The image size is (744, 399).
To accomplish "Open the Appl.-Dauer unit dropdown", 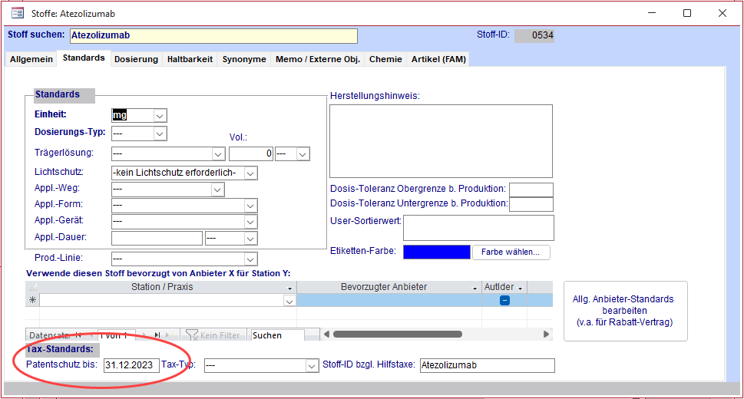I will [x=250, y=238].
